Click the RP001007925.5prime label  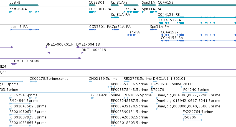pos(28,117)
